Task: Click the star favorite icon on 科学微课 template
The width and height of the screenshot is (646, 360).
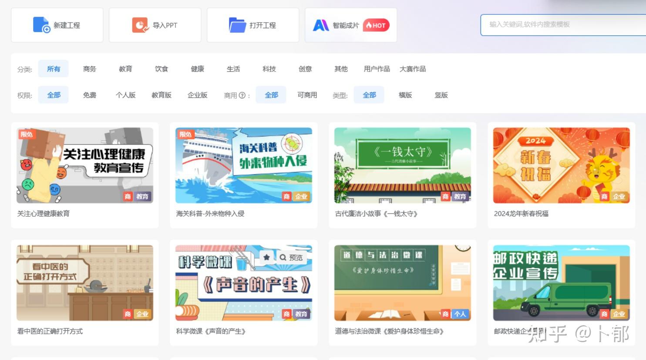Action: (x=267, y=257)
